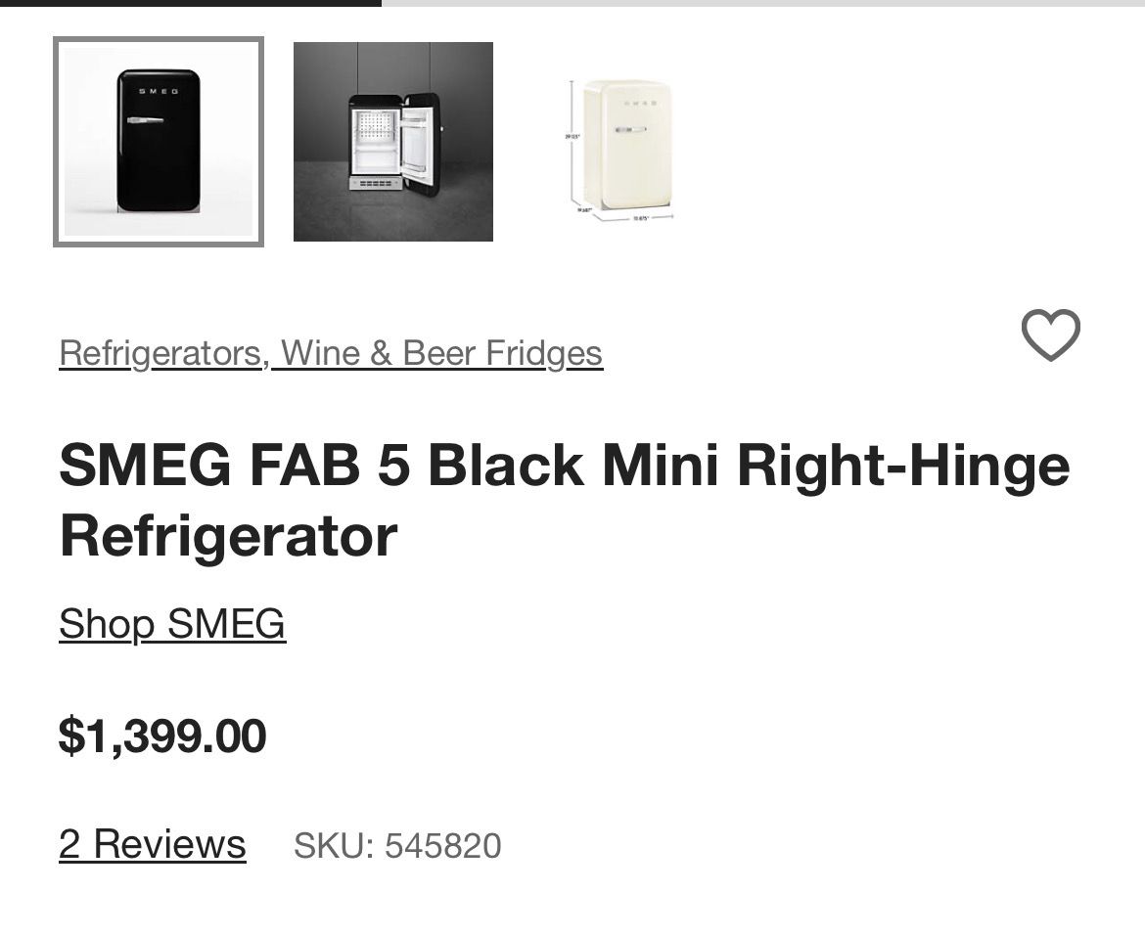Add the fridge to favorites with heart icon
Viewport: 1145px width, 936px height.
point(1050,335)
